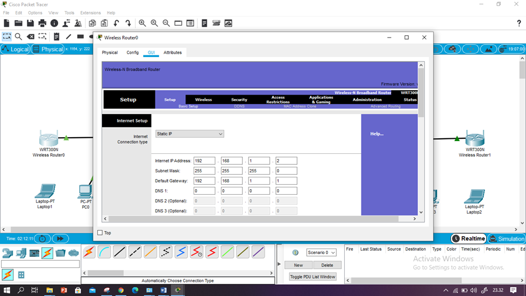Select the Place Note tool
This screenshot has width=526, height=296.
(57, 36)
